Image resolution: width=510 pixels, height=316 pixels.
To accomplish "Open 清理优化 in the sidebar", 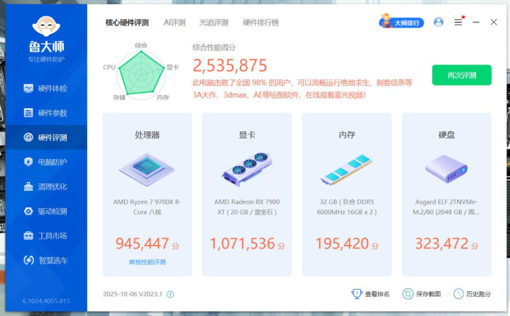I will (46, 187).
